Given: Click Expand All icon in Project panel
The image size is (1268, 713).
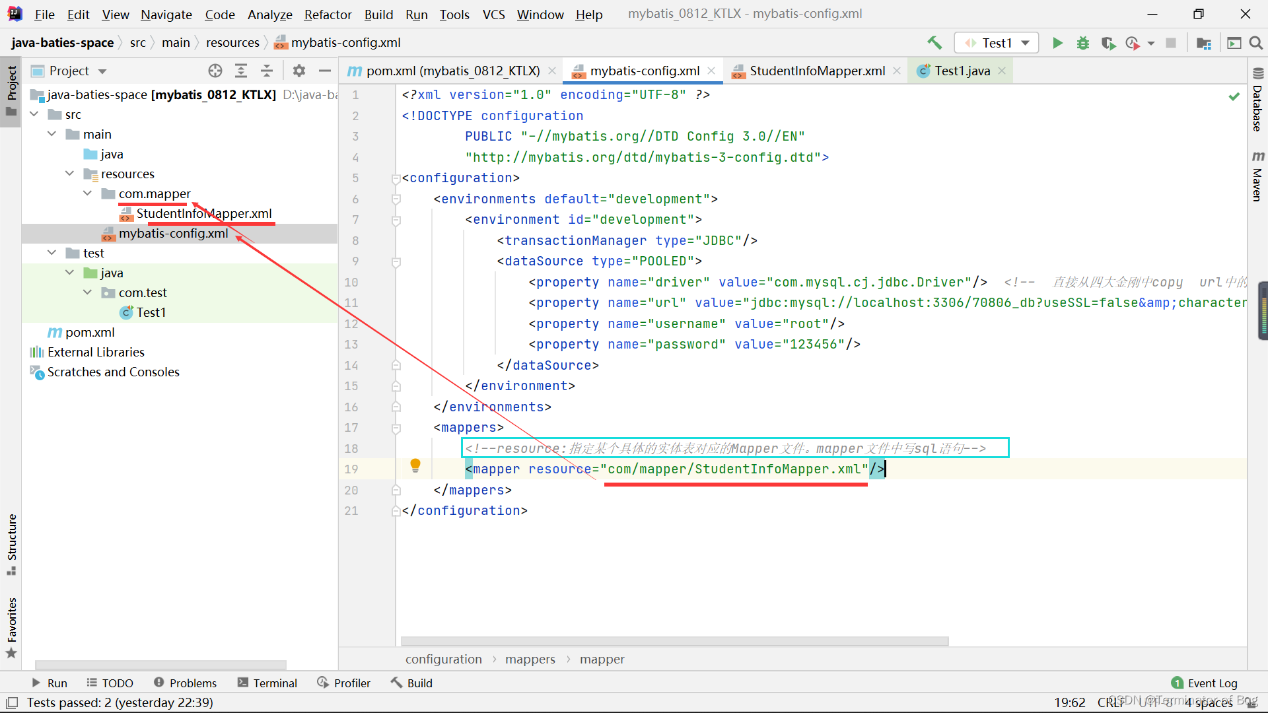Looking at the screenshot, I should click(x=241, y=71).
